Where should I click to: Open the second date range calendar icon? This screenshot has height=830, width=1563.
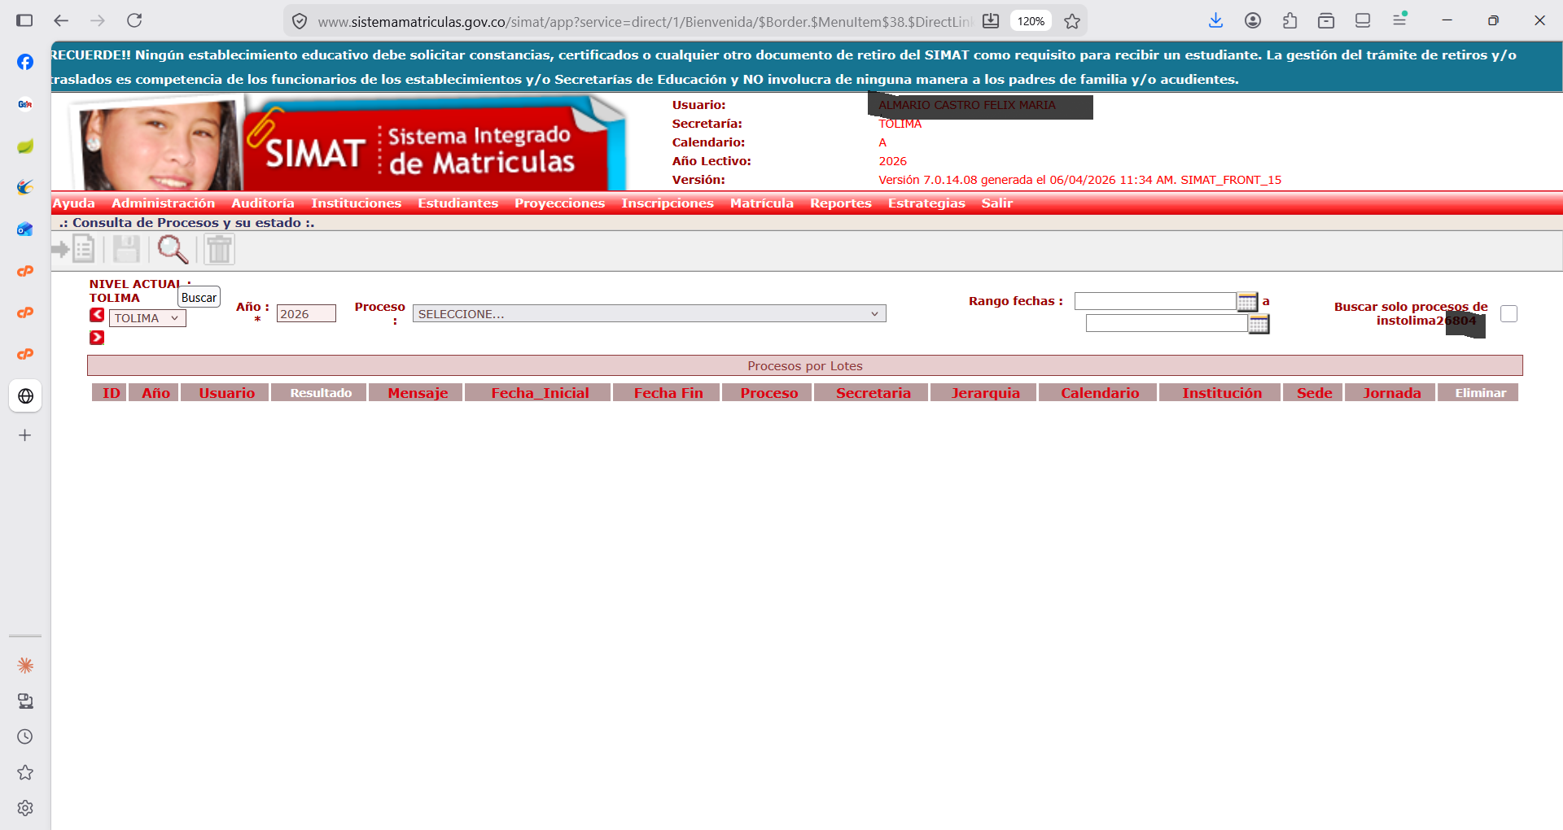pyautogui.click(x=1259, y=324)
